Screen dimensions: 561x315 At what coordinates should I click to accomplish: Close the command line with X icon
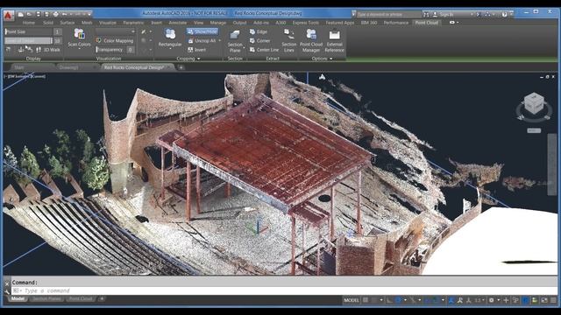click(7, 283)
